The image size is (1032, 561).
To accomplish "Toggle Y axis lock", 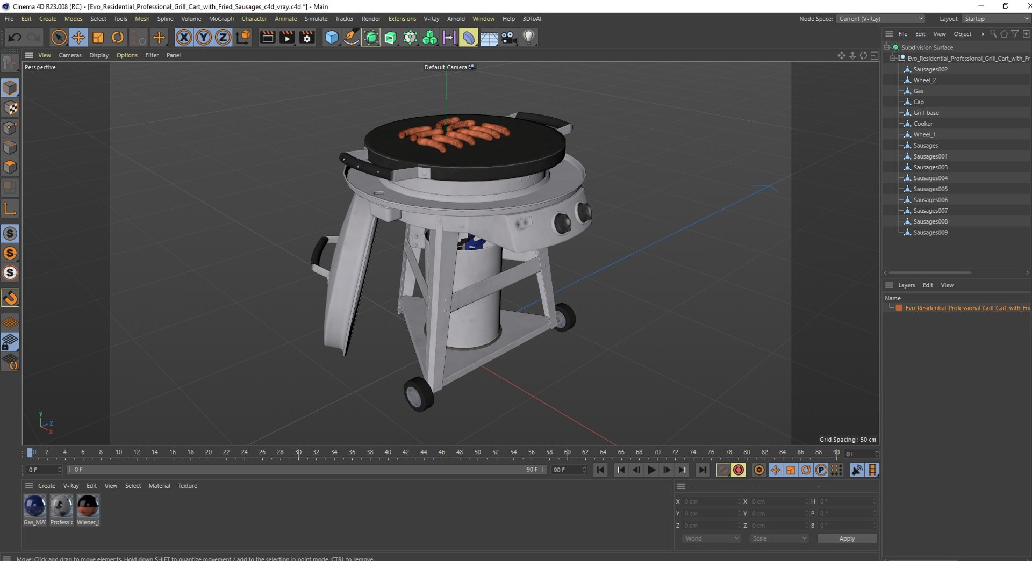I will pyautogui.click(x=204, y=37).
